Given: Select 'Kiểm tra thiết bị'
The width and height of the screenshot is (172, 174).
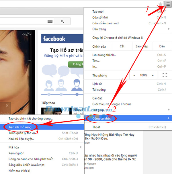Looking at the screenshot, I should 42,171.
